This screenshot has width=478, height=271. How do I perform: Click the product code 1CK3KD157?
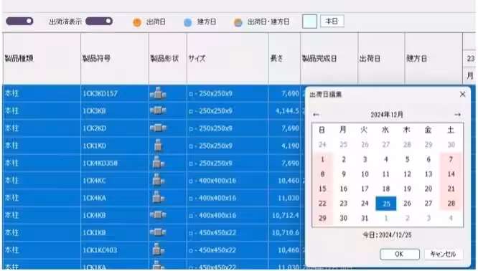pos(100,93)
